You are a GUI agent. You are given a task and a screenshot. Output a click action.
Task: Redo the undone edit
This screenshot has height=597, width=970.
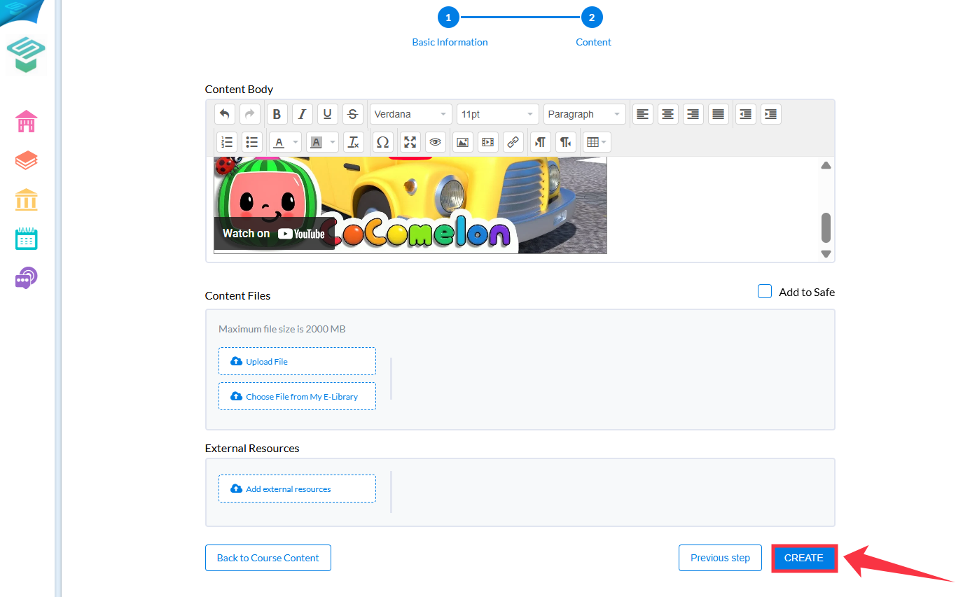249,114
